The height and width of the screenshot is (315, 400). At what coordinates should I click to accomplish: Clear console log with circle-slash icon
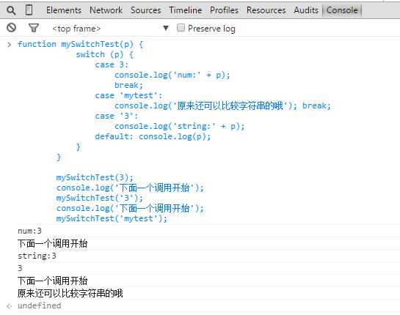tap(12, 28)
